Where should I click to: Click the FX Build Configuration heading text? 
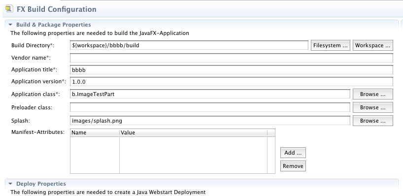pos(57,9)
